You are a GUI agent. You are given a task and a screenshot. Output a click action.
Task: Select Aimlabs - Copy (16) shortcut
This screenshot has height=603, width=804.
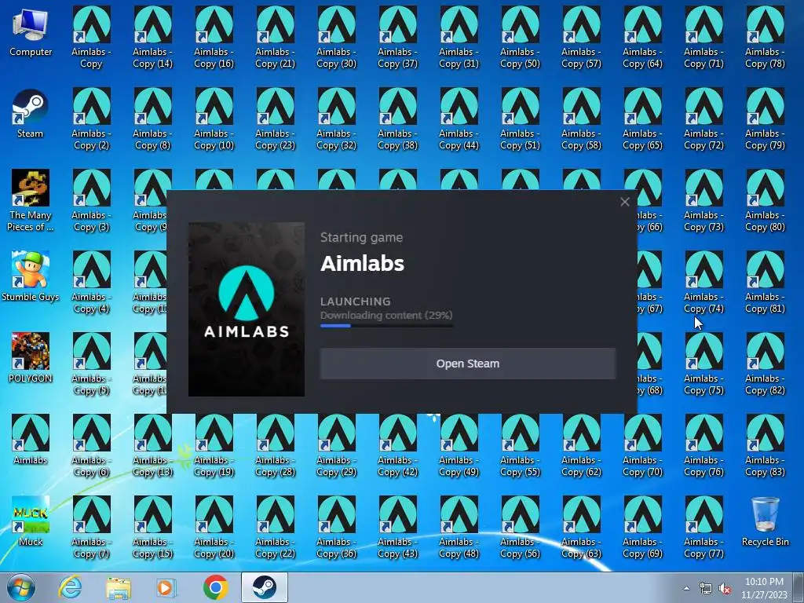[214, 38]
